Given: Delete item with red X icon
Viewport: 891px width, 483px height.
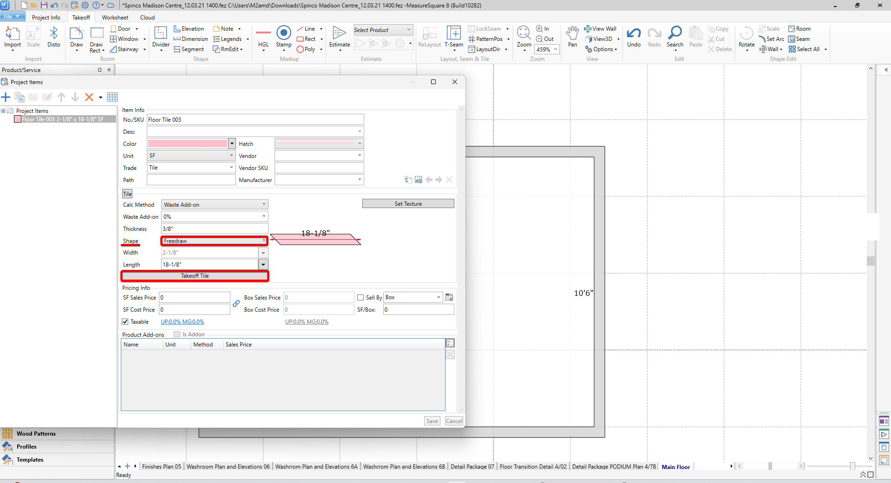Looking at the screenshot, I should click(89, 97).
